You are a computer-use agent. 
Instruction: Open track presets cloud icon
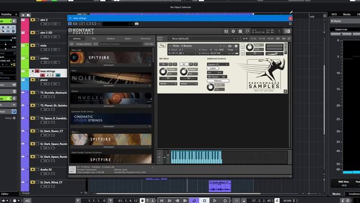click(29, 15)
